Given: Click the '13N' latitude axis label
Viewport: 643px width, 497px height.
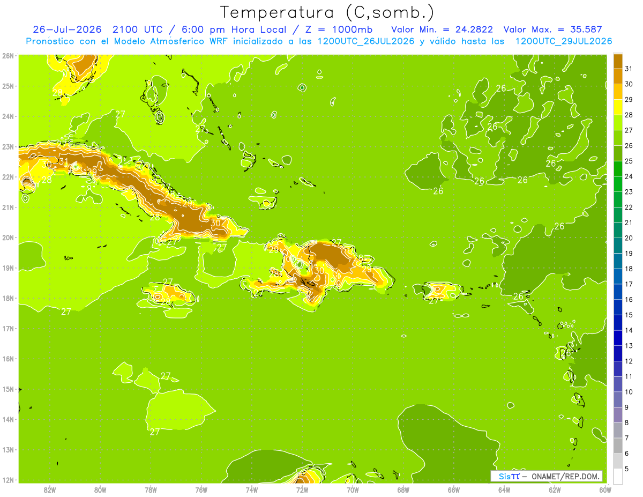Looking at the screenshot, I should pyautogui.click(x=8, y=449).
